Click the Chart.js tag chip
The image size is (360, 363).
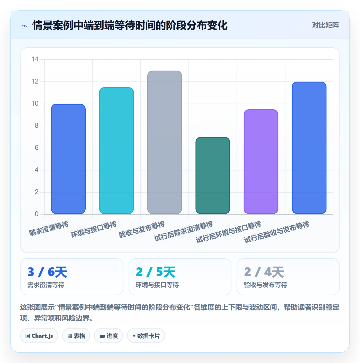tap(39, 335)
